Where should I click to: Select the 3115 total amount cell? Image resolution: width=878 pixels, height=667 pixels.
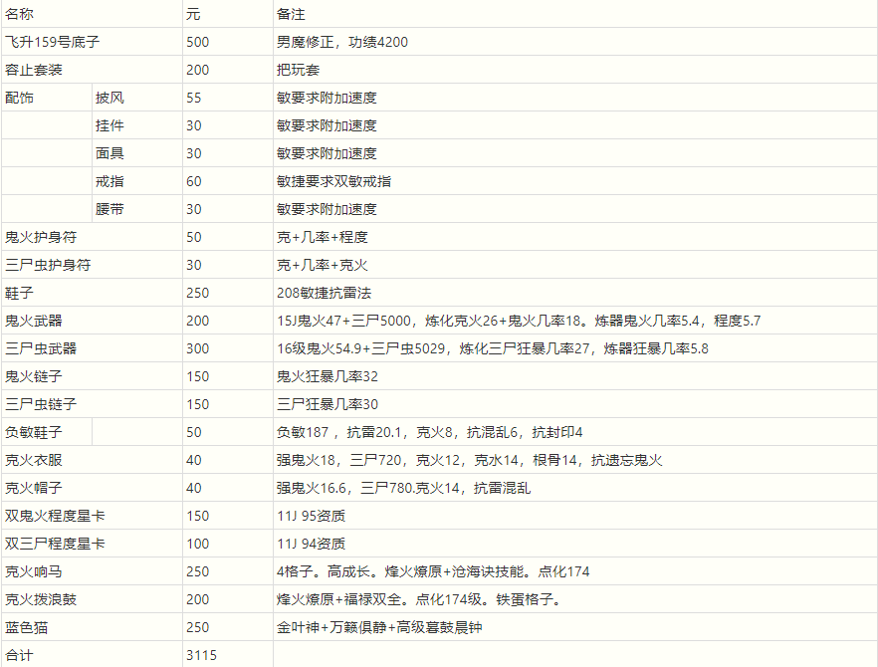coord(201,655)
